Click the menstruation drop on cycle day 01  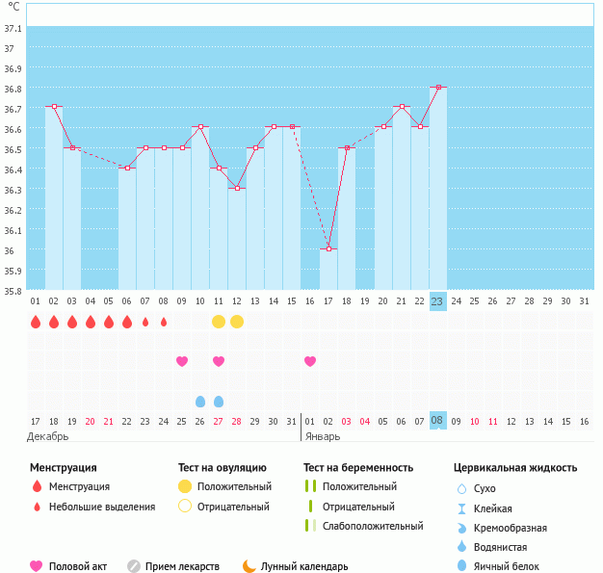click(x=36, y=322)
